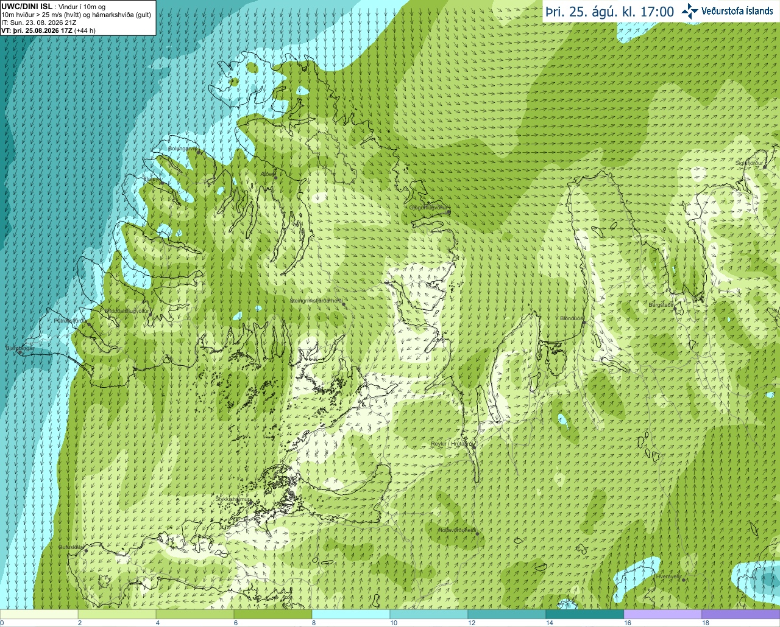This screenshot has width=780, height=627.
Task: Select the Gjögurflugvöllur station dot
Action: tap(448, 212)
